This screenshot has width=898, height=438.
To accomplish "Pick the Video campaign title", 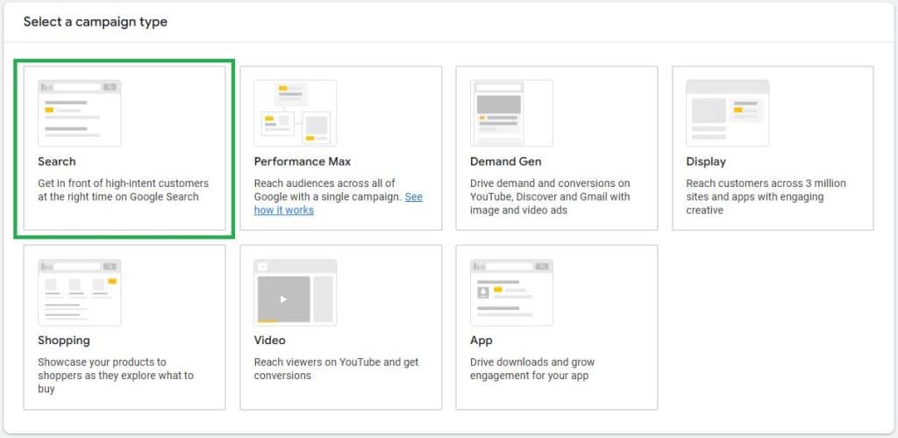I will (x=269, y=341).
